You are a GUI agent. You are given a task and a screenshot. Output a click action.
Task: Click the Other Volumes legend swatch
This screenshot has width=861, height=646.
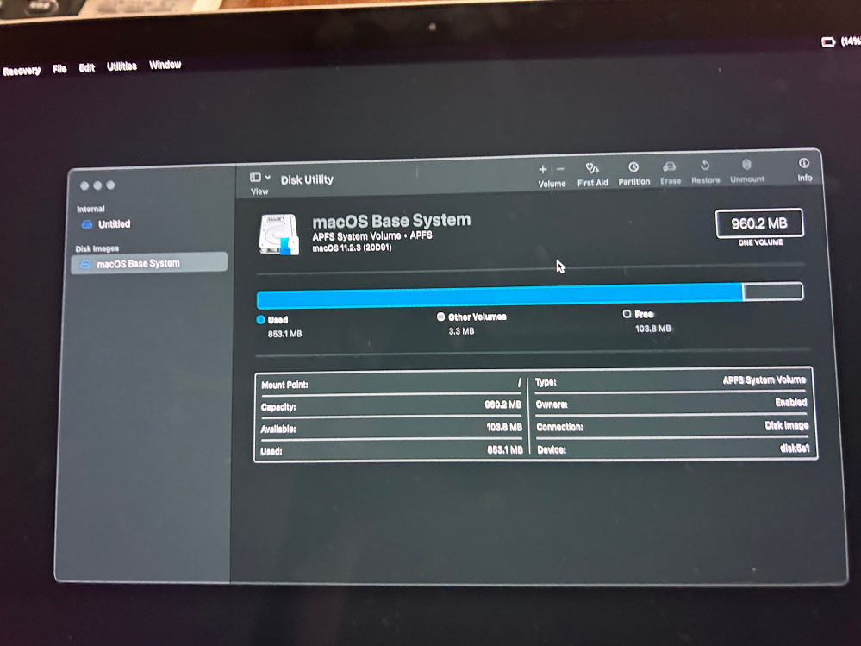[440, 317]
